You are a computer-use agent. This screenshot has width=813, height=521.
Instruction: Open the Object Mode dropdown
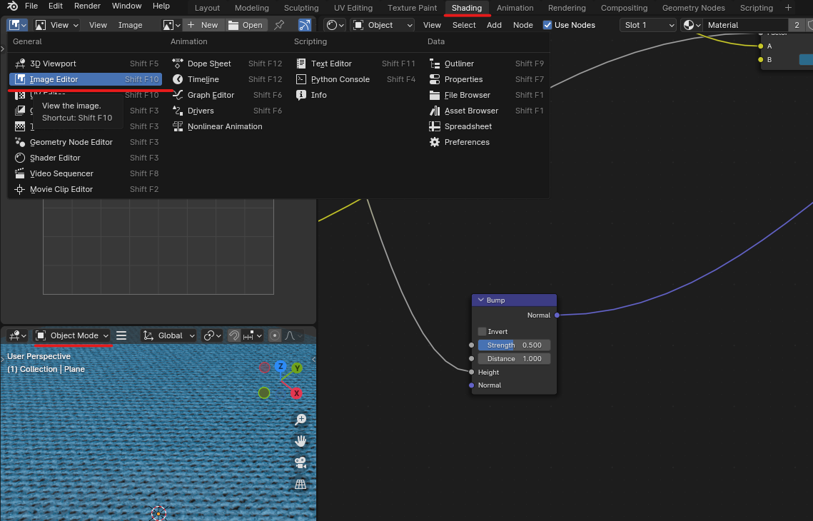click(x=72, y=335)
